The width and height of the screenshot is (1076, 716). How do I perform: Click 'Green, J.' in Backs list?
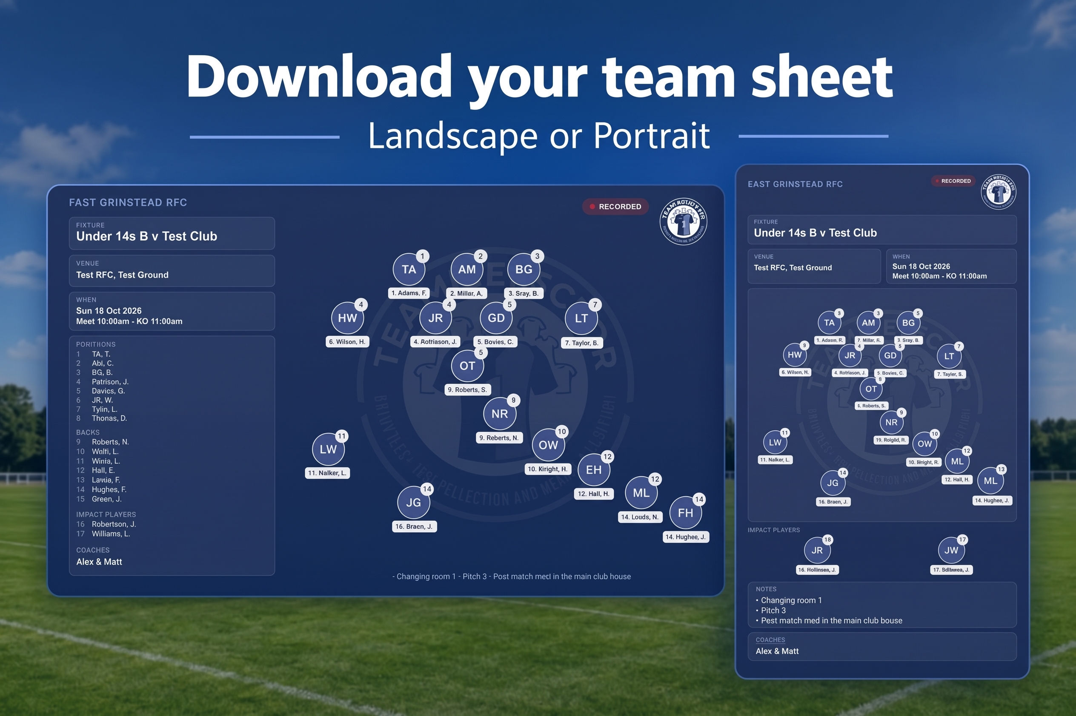pyautogui.click(x=107, y=499)
